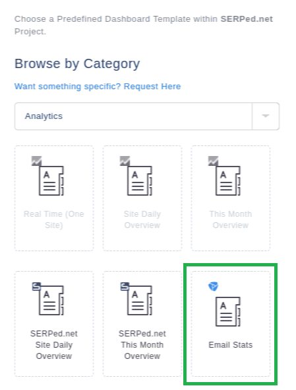Viewport: 296px width, 390px height.
Task: Choose the 'SERPed.net Site Daily Overview' label
Action: 54,345
